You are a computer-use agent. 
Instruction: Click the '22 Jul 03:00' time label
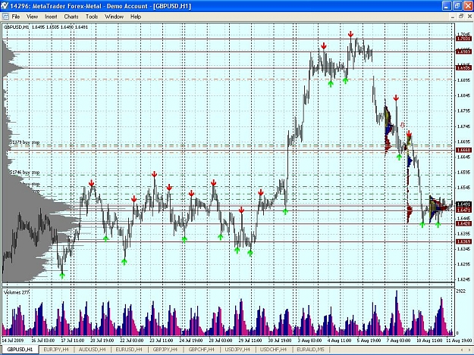(x=131, y=340)
